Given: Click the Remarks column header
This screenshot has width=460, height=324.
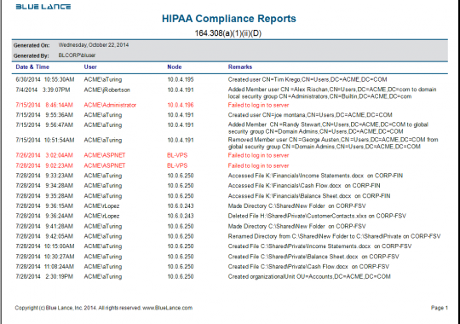Looking at the screenshot, I should point(240,67).
